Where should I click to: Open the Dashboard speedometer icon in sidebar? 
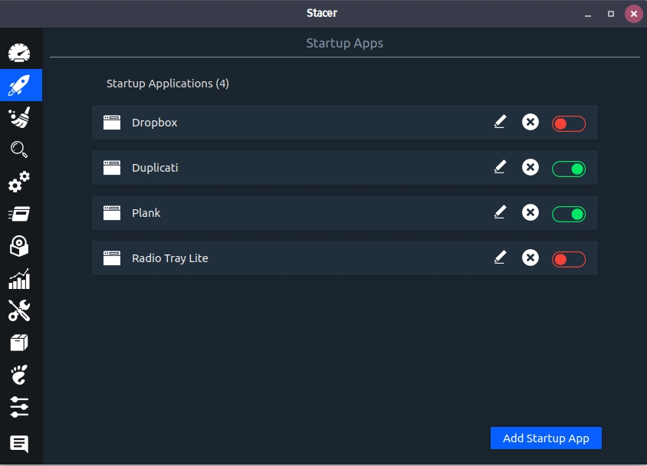pos(20,53)
